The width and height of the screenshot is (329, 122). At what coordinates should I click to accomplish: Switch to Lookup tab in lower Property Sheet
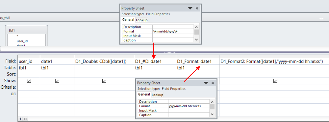(x=157, y=95)
